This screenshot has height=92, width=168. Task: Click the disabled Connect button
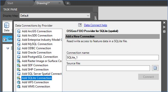(x=149, y=77)
